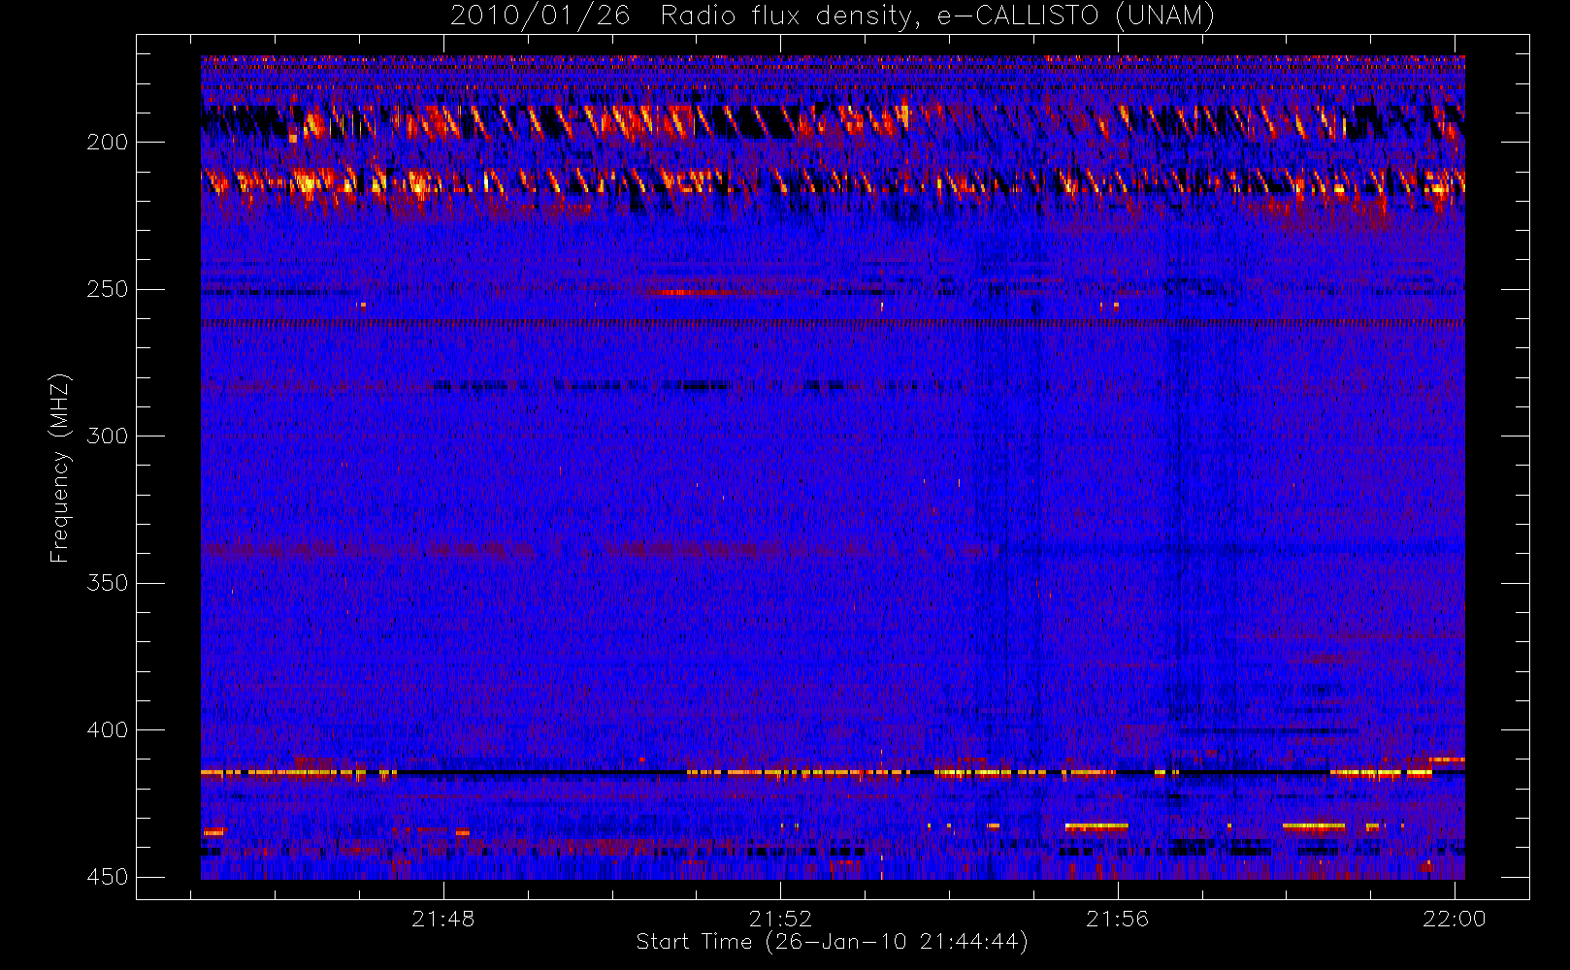
Task: Click the 21:52 time tick label
Action: [x=780, y=919]
